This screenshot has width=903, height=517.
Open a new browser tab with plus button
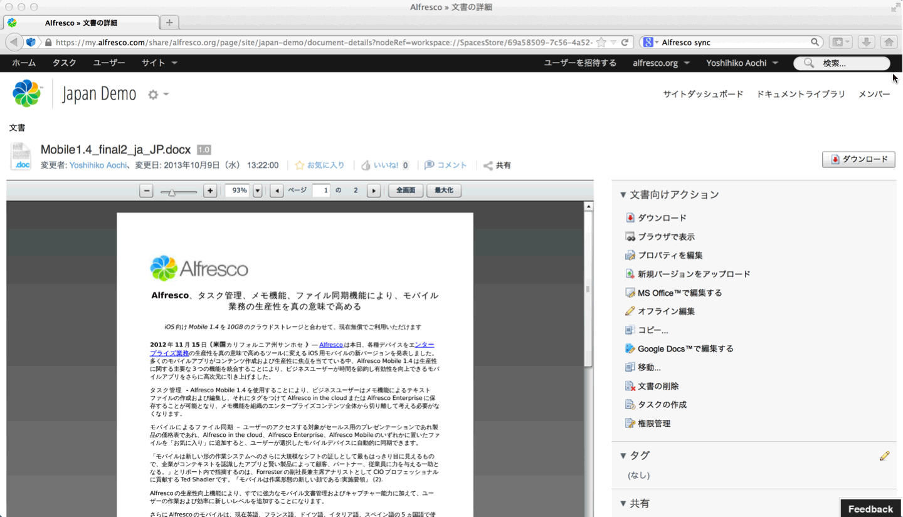(x=169, y=23)
